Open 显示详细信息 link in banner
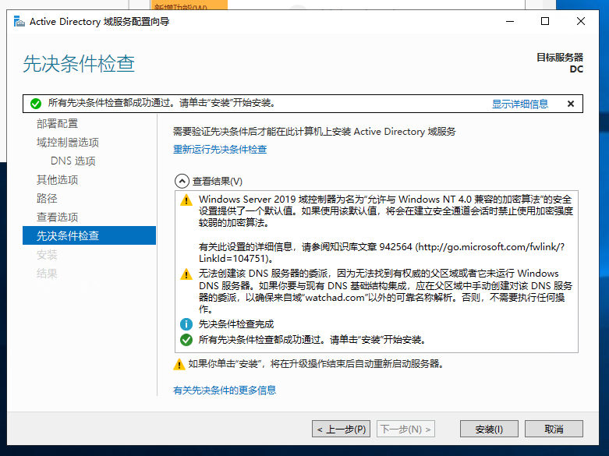Image resolution: width=609 pixels, height=456 pixels. click(519, 104)
